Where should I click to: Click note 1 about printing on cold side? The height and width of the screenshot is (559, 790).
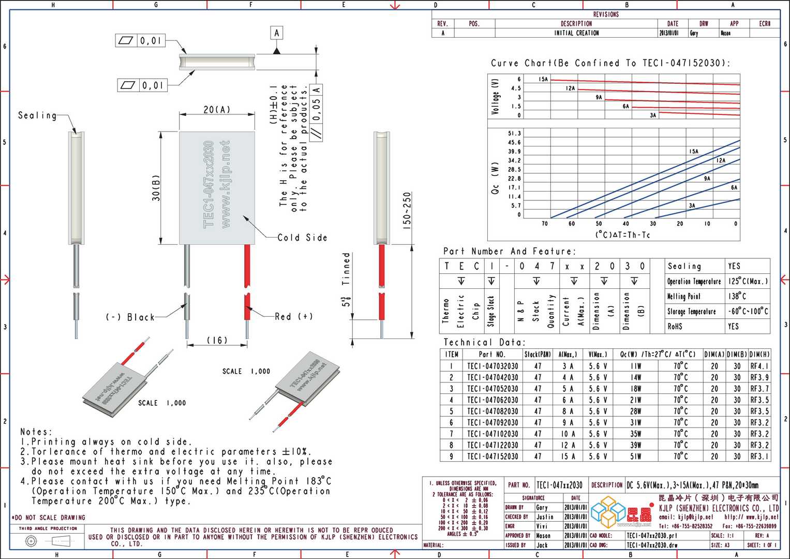tap(106, 442)
